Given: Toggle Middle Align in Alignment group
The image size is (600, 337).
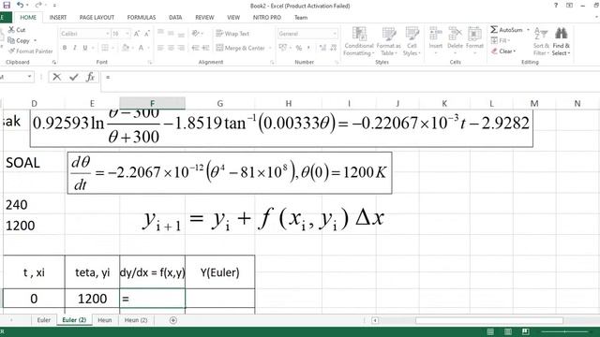Looking at the screenshot, I should pos(171,34).
